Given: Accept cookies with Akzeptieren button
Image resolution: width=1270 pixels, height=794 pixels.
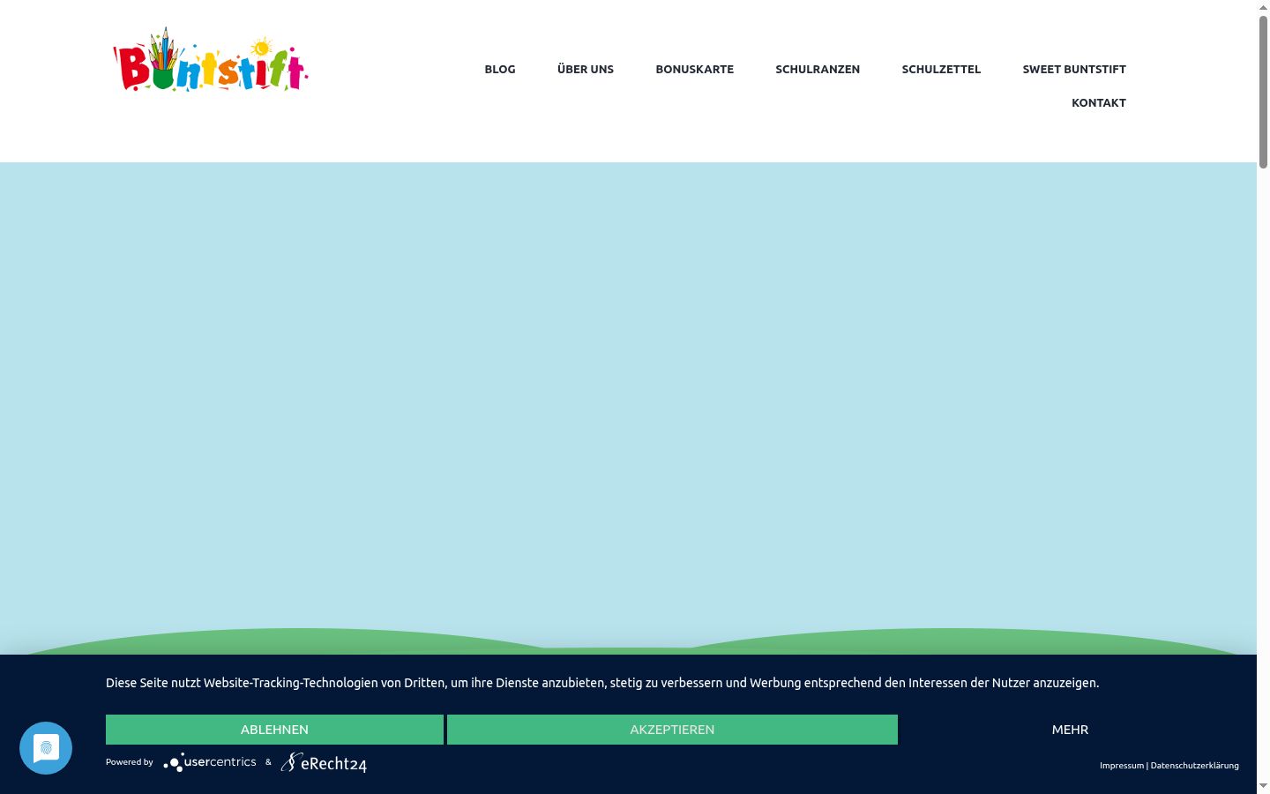Looking at the screenshot, I should [672, 730].
